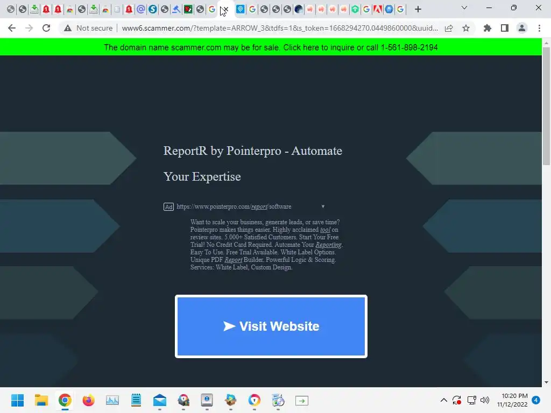Open the Not secure site information
551x413 pixels.
[x=88, y=28]
